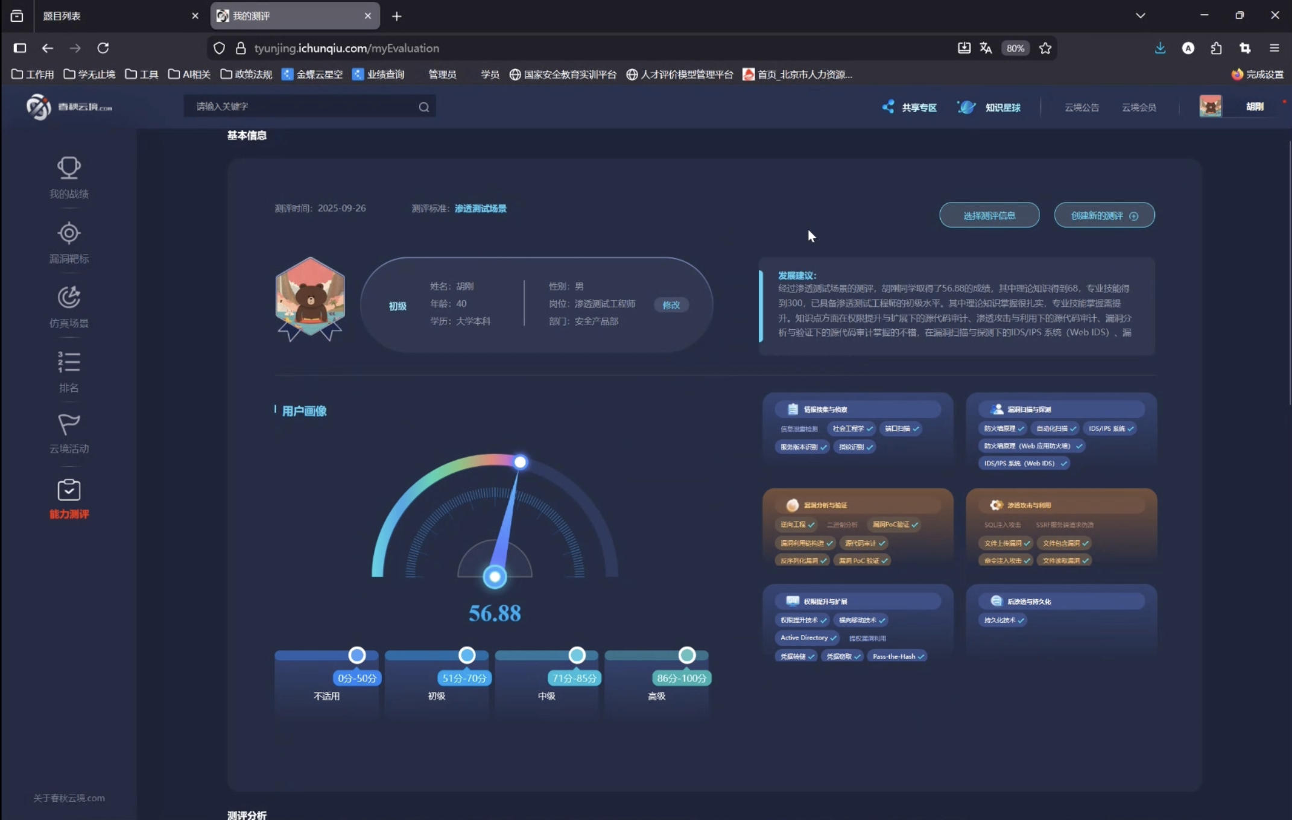Expand the browser tab list chevron
Image resolution: width=1292 pixels, height=820 pixels.
(x=1140, y=16)
